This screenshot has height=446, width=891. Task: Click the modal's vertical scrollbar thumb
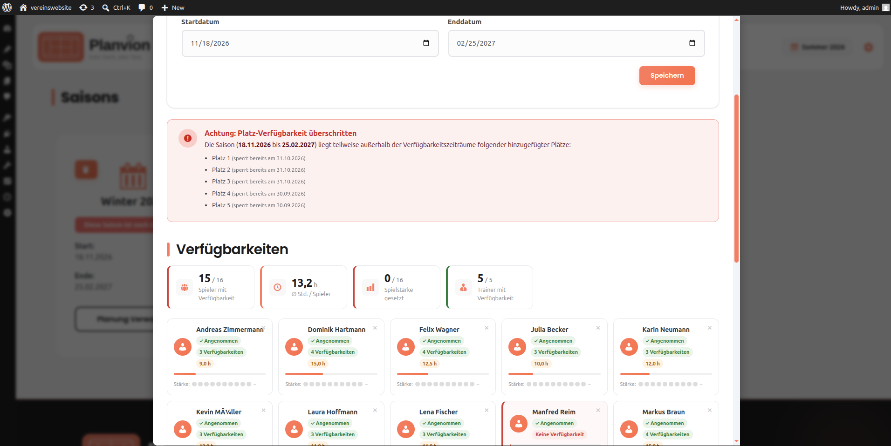736,178
